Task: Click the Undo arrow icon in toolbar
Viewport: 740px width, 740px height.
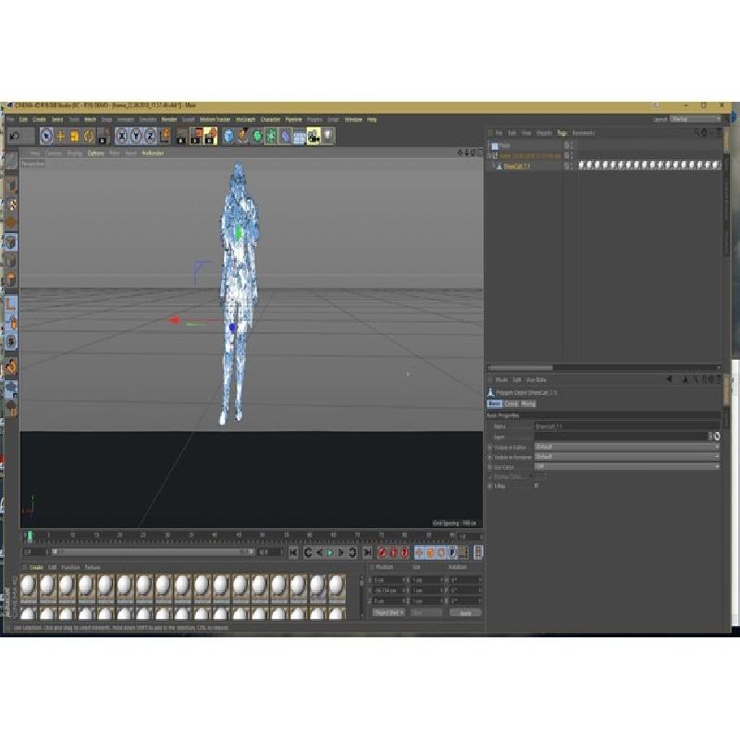Action: [15, 136]
